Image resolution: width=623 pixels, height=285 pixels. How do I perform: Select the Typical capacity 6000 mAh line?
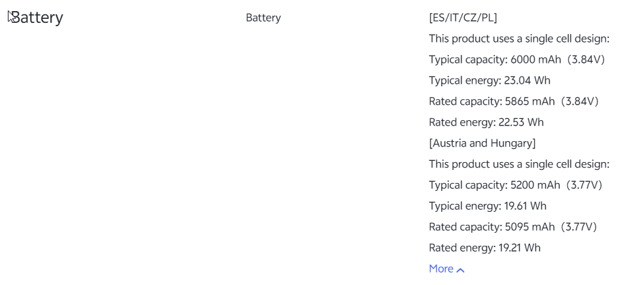pos(495,59)
